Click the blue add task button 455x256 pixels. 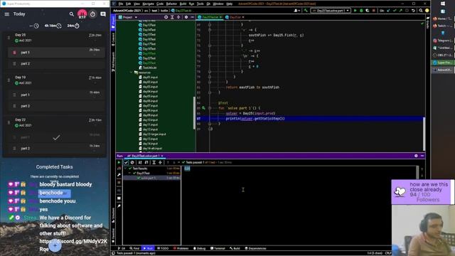click(x=55, y=245)
